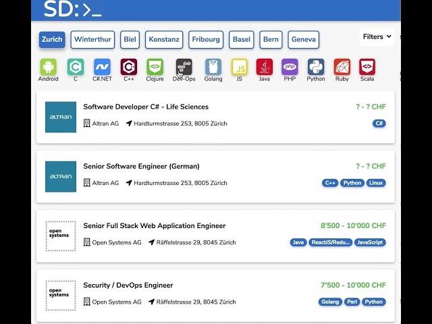
Task: Open Open Systems logo of Security DevOps job
Action: [61, 296]
